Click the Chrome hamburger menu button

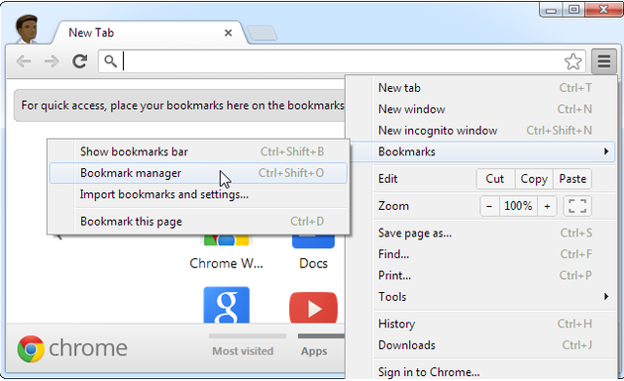tap(604, 61)
